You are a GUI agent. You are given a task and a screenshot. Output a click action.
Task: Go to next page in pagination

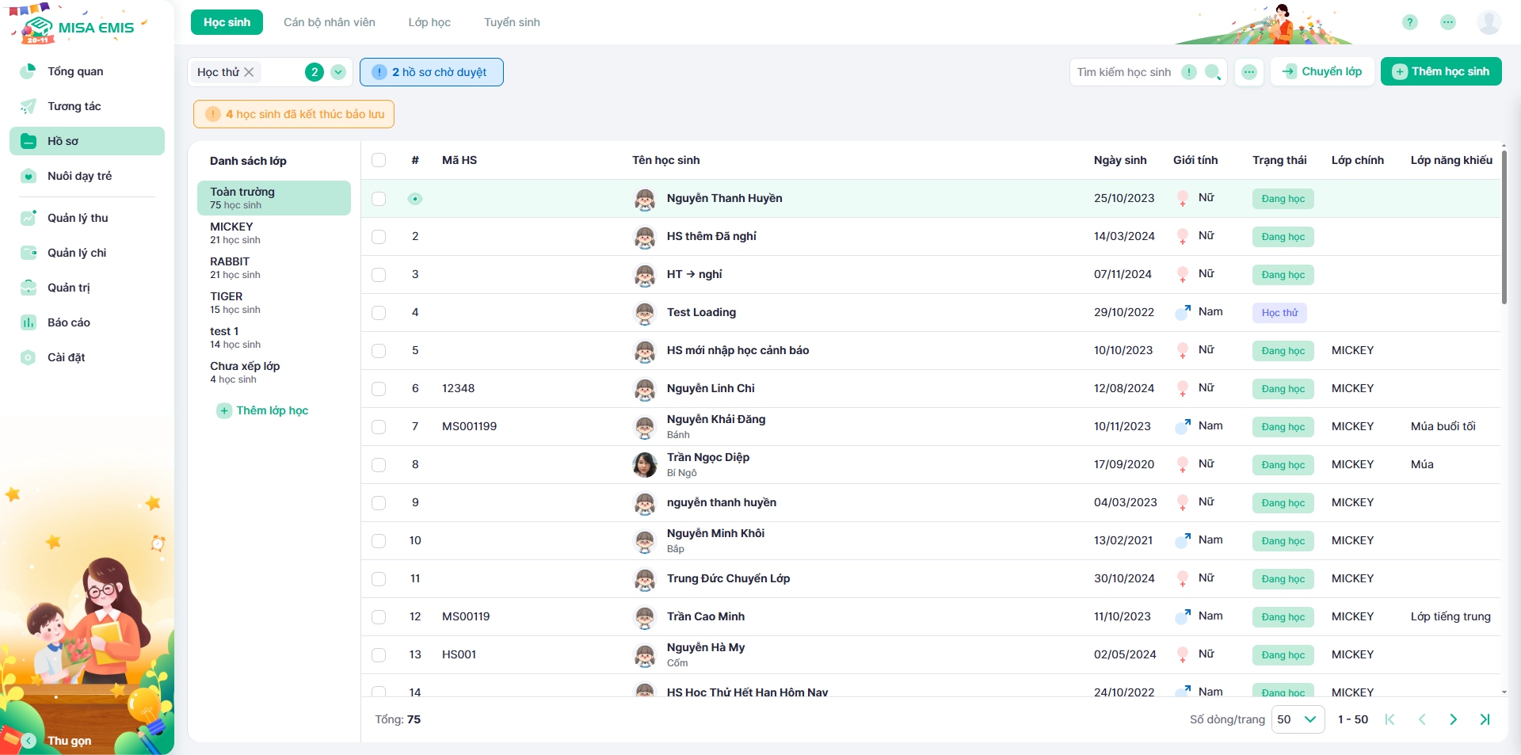point(1453,719)
